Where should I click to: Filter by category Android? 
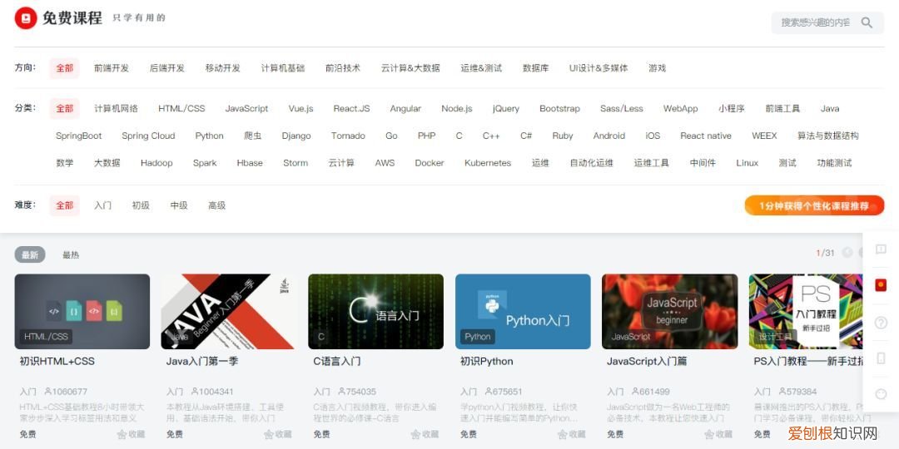pos(608,136)
